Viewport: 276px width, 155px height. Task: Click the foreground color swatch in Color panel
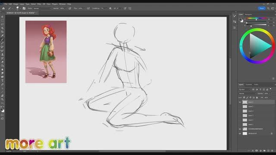(x=241, y=19)
